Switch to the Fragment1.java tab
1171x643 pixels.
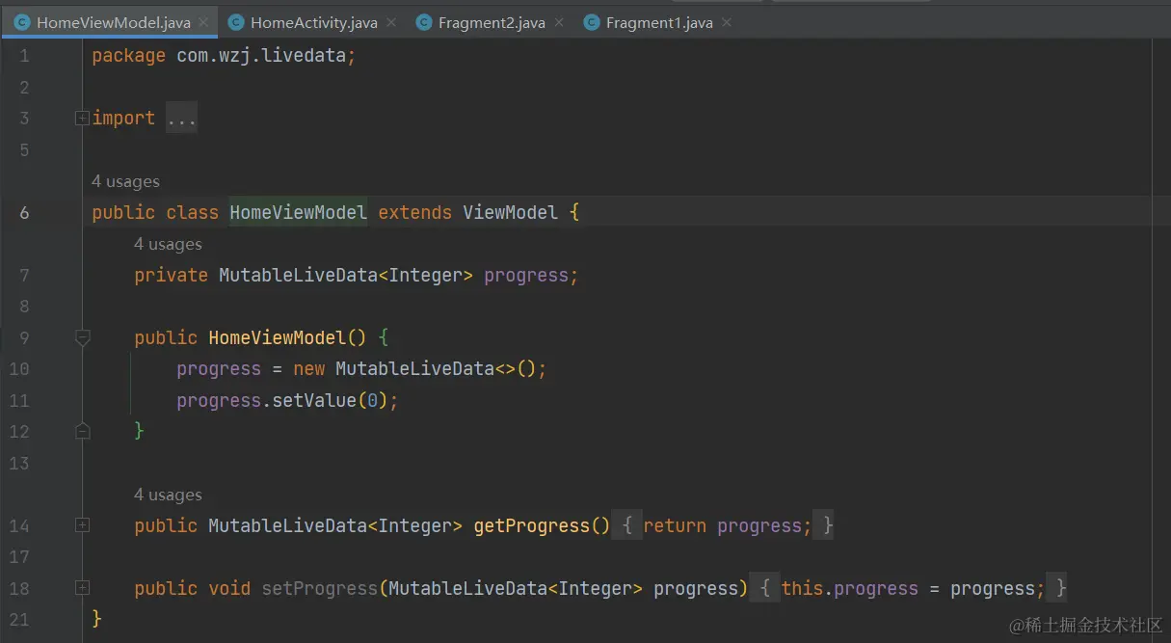pyautogui.click(x=658, y=22)
